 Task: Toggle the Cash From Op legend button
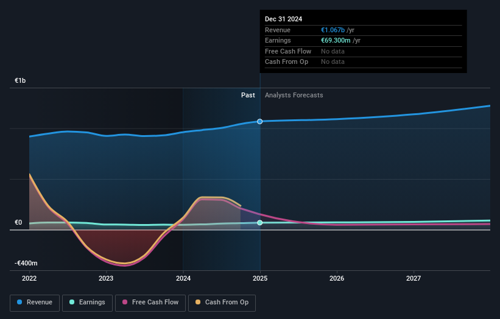tap(222, 303)
